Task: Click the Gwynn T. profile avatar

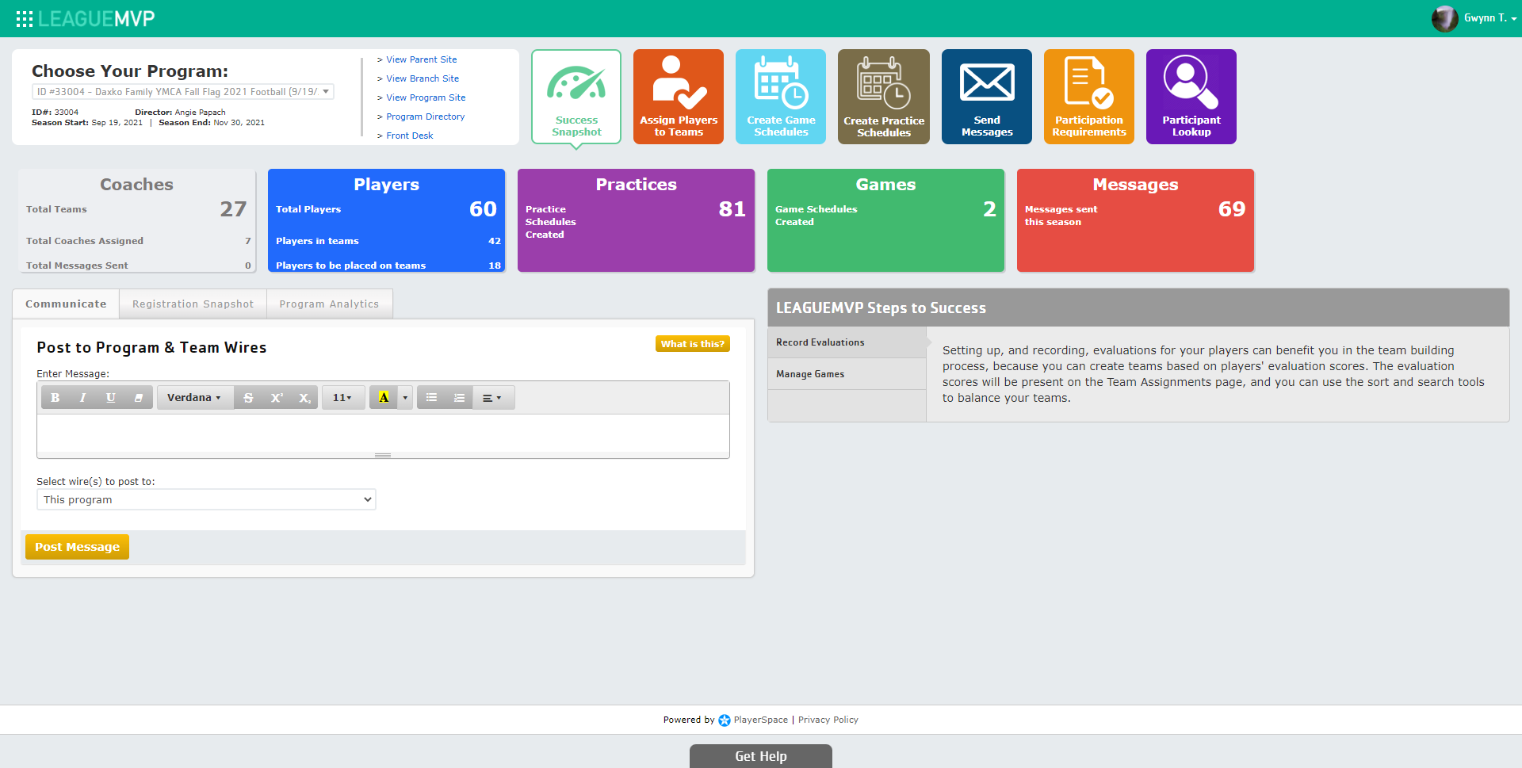Action: (1444, 18)
